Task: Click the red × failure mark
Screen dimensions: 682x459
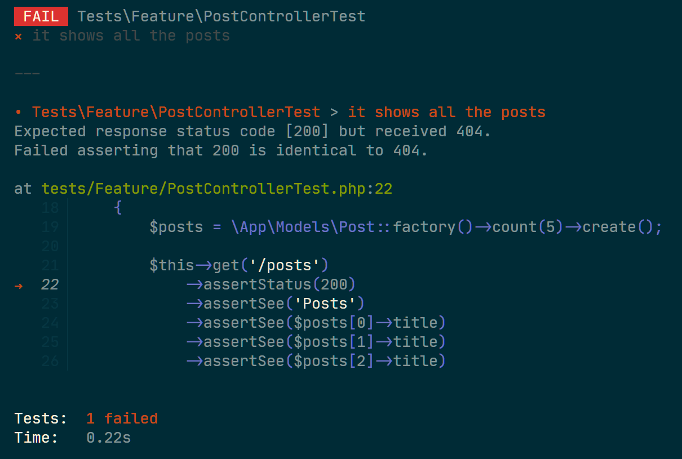Action: click(x=18, y=36)
